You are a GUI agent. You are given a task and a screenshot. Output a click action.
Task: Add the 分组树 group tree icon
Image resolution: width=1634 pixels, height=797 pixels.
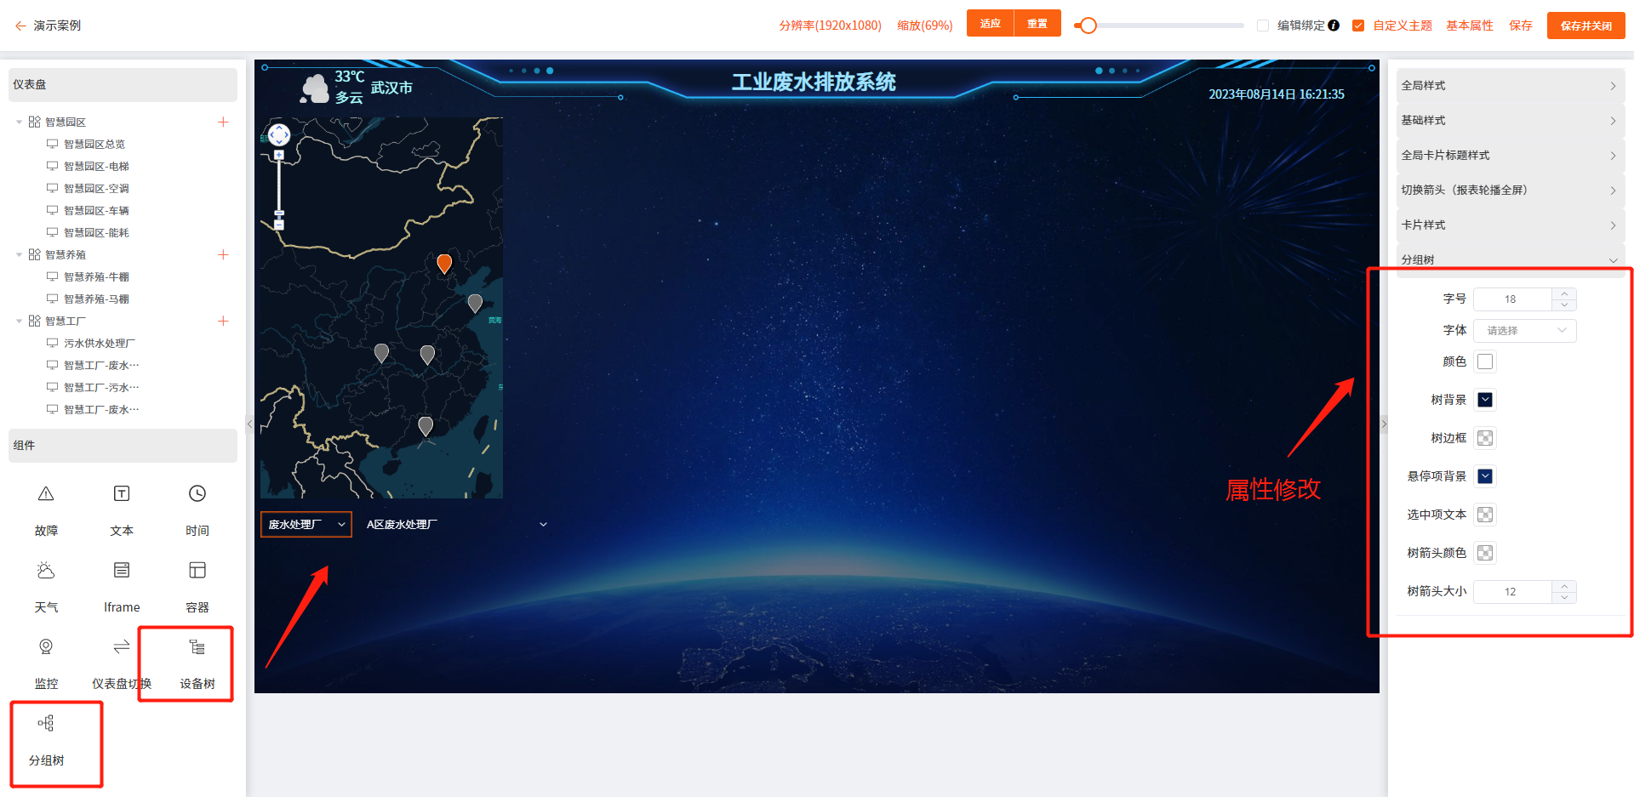(x=46, y=724)
